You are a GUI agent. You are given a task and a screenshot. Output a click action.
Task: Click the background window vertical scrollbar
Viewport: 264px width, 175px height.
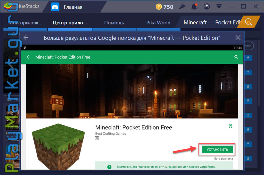pyautogui.click(x=259, y=72)
